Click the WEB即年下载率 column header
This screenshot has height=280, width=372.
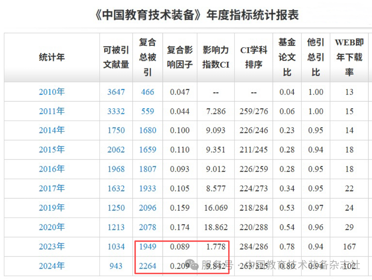349,57
